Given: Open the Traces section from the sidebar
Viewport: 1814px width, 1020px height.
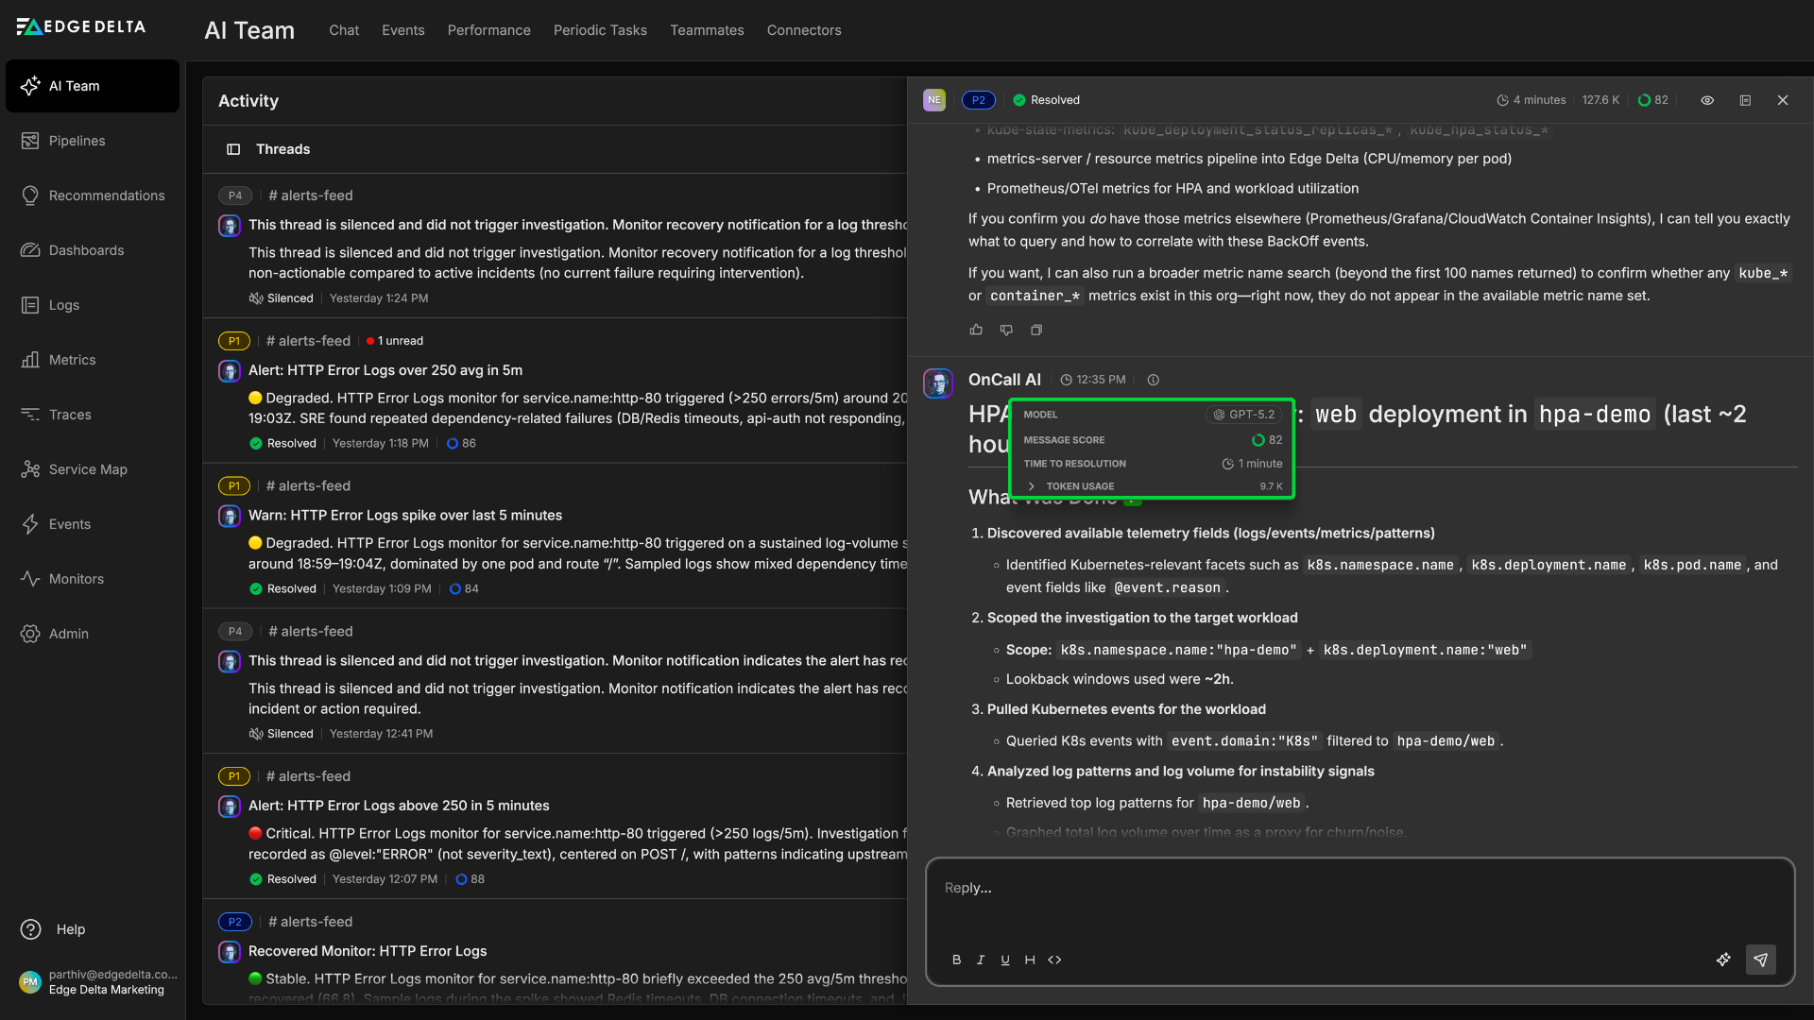Looking at the screenshot, I should coord(69,414).
